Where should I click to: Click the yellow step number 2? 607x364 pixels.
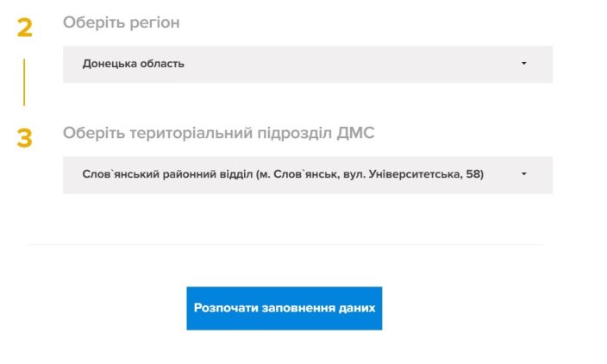25,28
